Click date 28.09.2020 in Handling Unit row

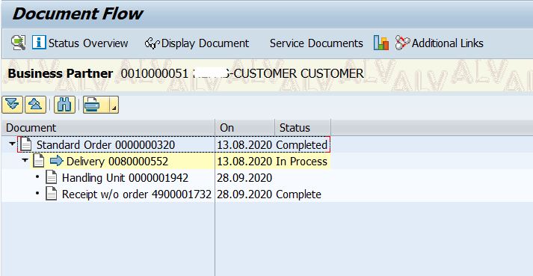[244, 178]
